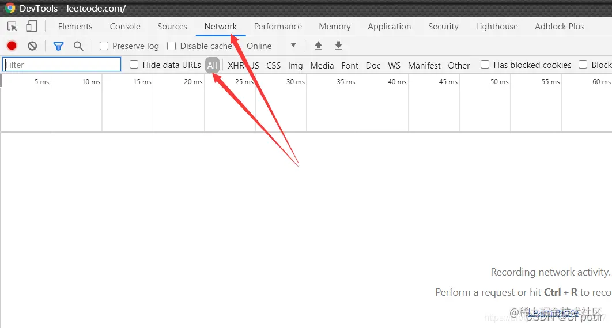Export HAR file with the download arrow icon

pos(338,46)
